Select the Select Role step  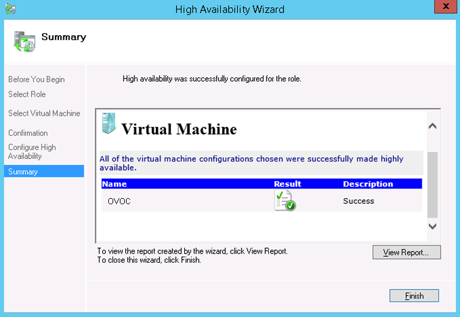[x=27, y=94]
